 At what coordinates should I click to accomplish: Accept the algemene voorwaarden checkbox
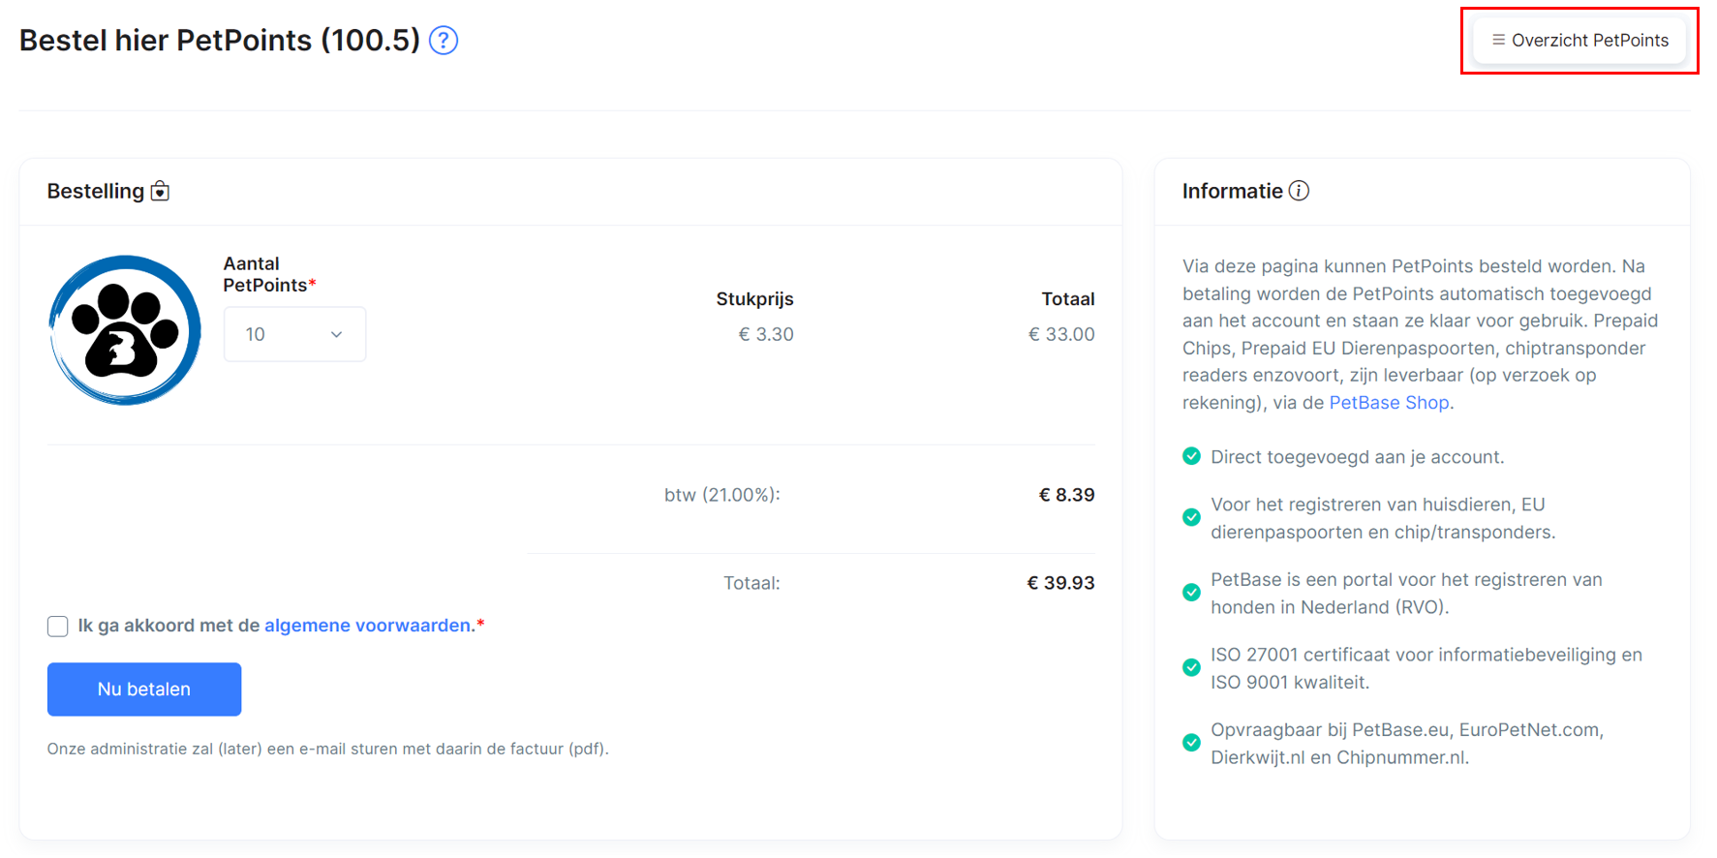coord(58,627)
